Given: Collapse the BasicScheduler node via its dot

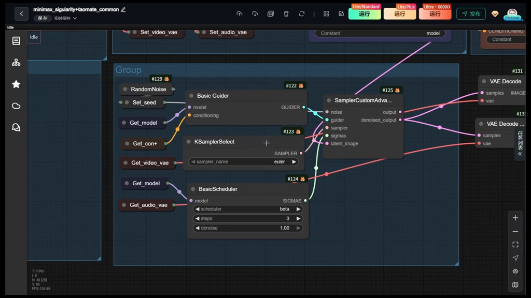Looking at the screenshot, I should tap(193, 189).
